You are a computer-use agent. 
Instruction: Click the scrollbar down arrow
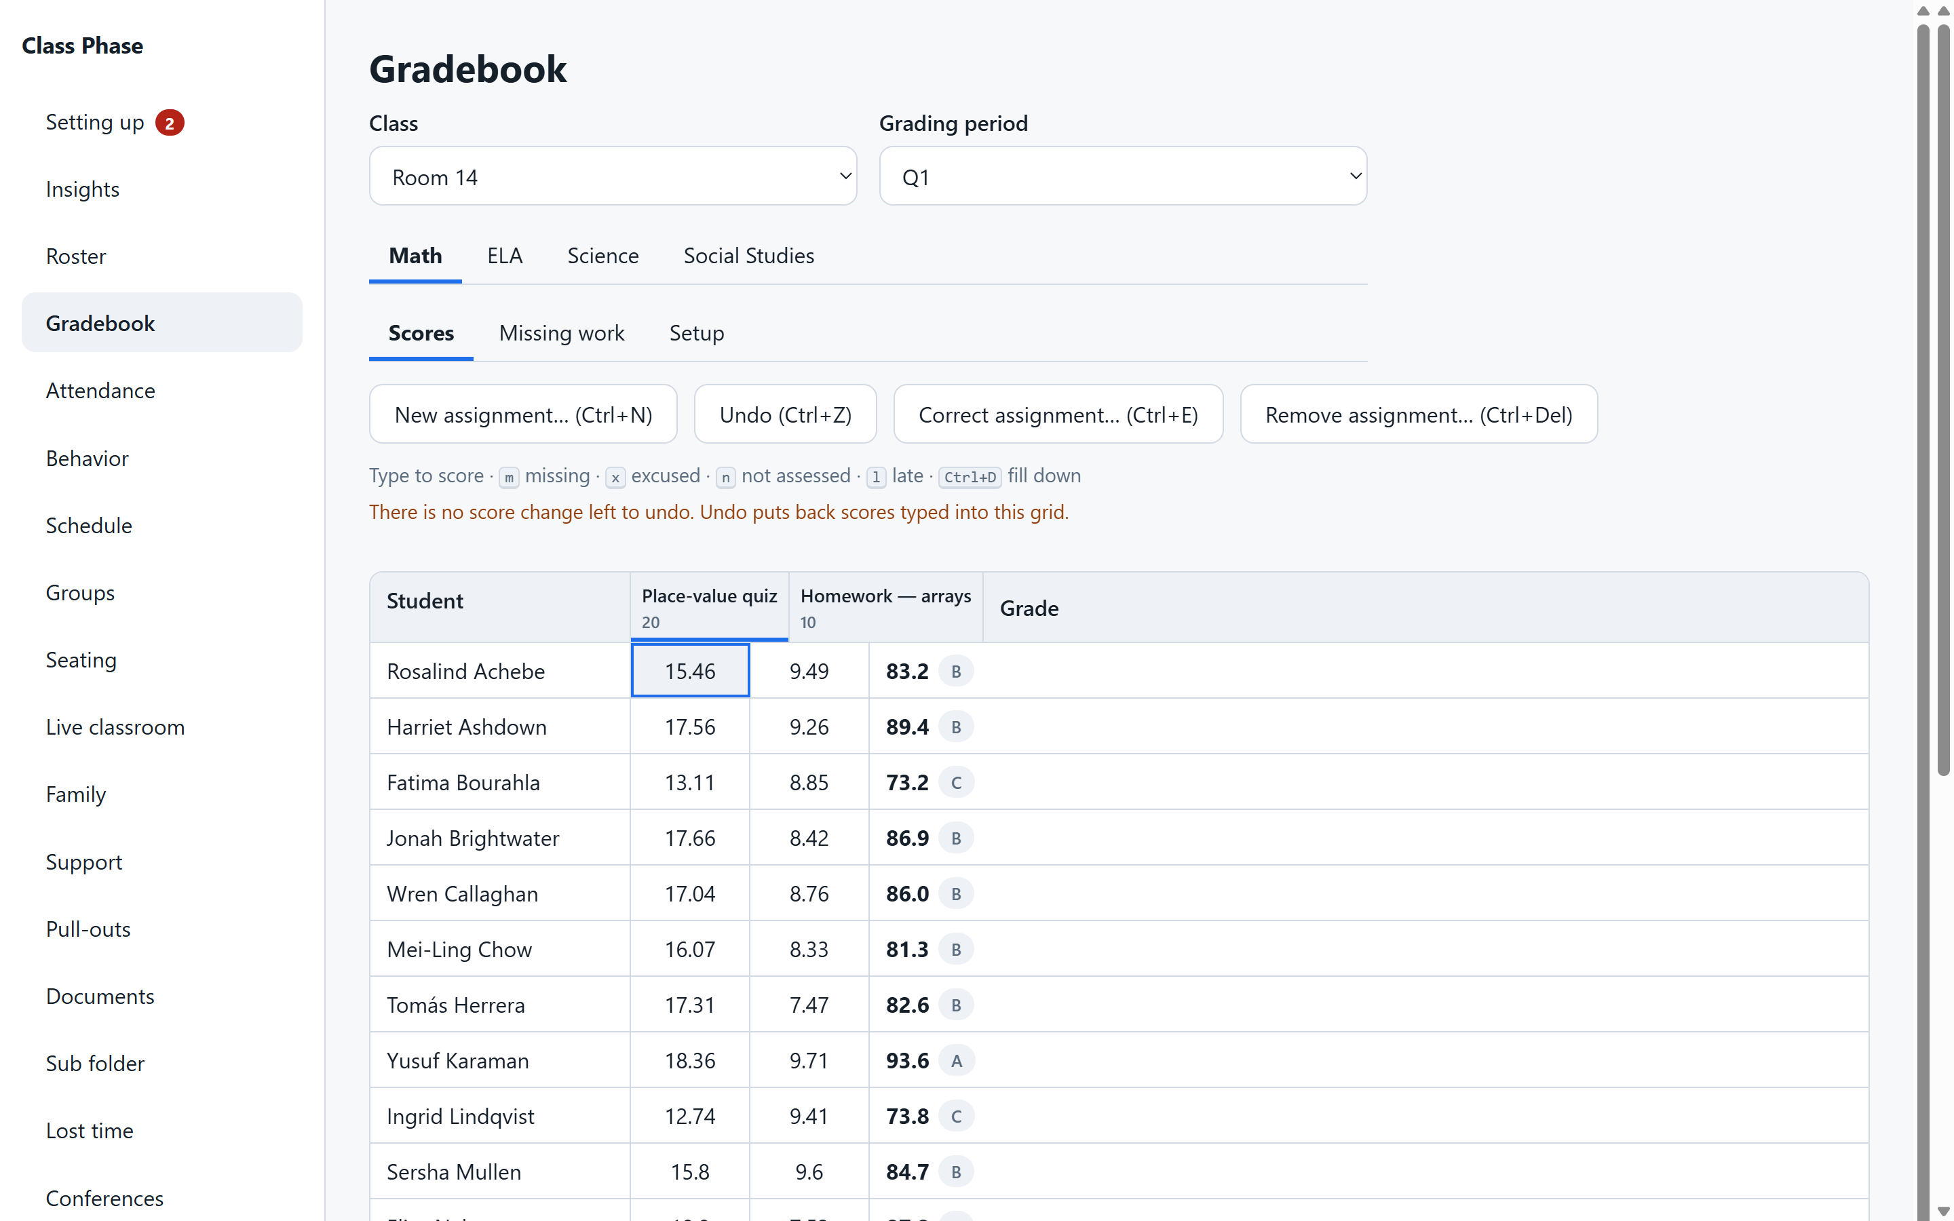click(1944, 1212)
